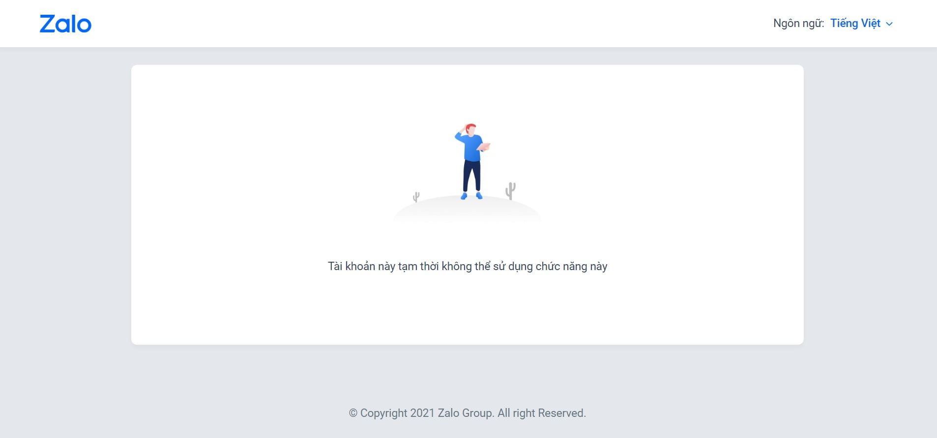Open the Tiếng Việt language dropdown

point(861,23)
